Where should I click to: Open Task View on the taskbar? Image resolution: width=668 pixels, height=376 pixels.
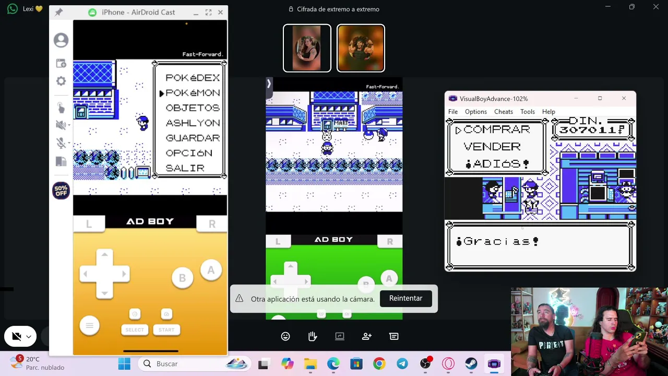pyautogui.click(x=264, y=363)
